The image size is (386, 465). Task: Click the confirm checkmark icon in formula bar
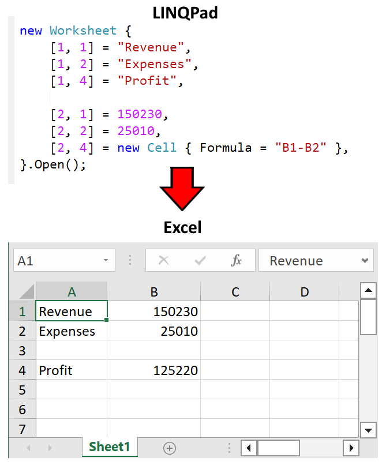(200, 261)
